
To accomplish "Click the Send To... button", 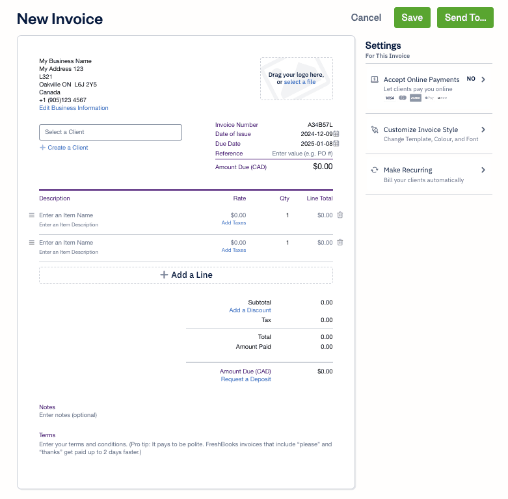I will [465, 18].
